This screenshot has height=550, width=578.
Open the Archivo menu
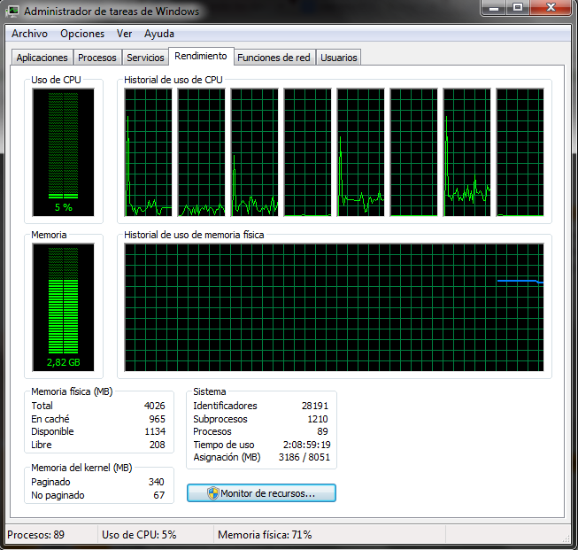click(29, 34)
